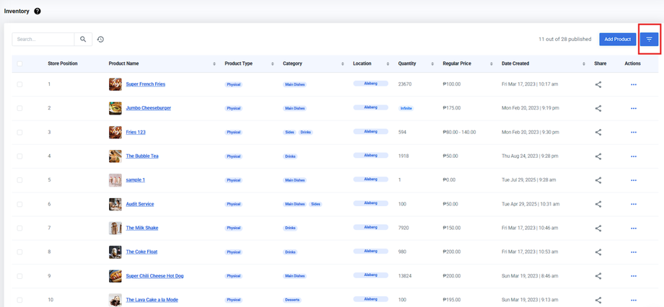The image size is (664, 307).
Task: Share the Super French Fries product
Action: click(598, 84)
